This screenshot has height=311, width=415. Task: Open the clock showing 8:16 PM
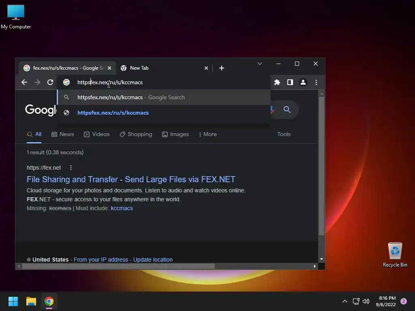click(386, 301)
